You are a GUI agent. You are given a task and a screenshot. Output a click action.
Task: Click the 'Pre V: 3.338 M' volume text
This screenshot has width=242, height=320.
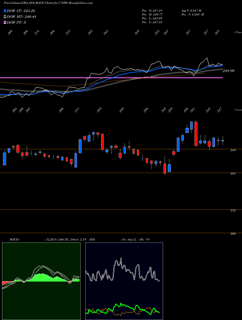click(193, 14)
